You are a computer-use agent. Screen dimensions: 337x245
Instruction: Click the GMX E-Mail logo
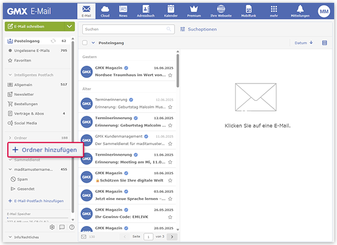coord(29,11)
